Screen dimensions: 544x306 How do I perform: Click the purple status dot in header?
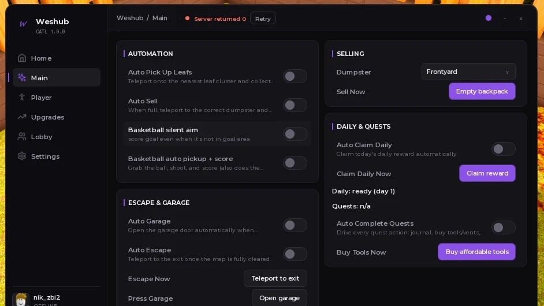point(489,18)
